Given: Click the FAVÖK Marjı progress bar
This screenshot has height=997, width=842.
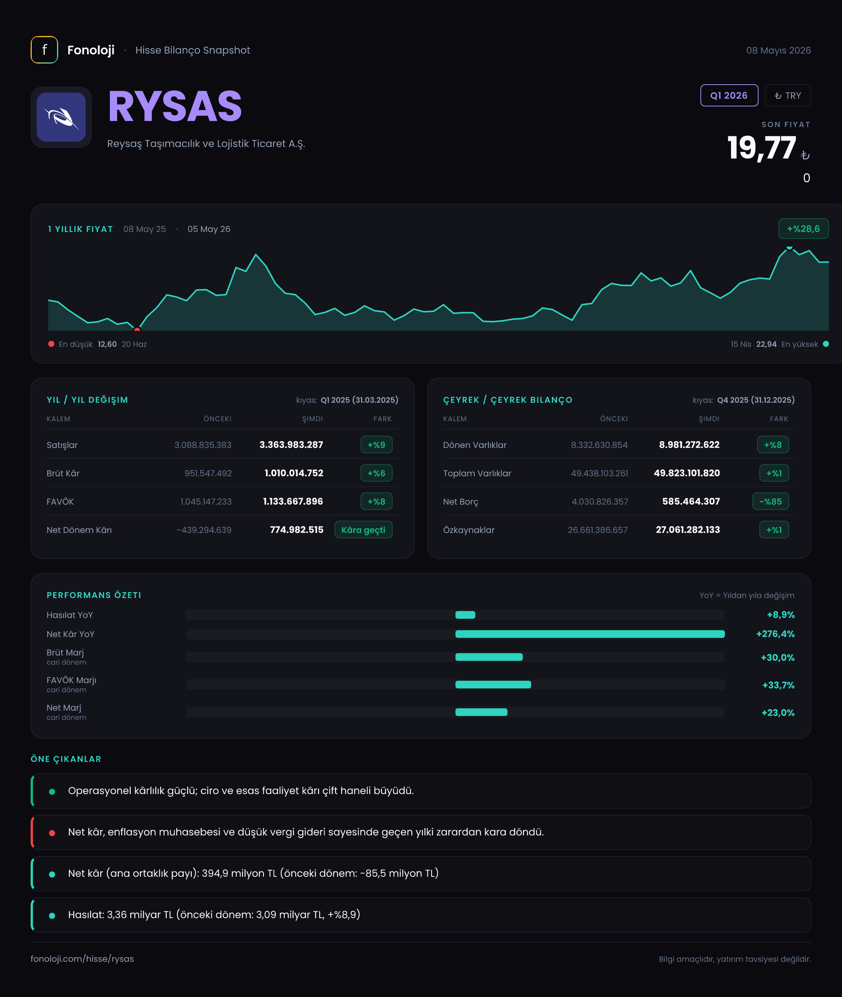Looking at the screenshot, I should (455, 684).
